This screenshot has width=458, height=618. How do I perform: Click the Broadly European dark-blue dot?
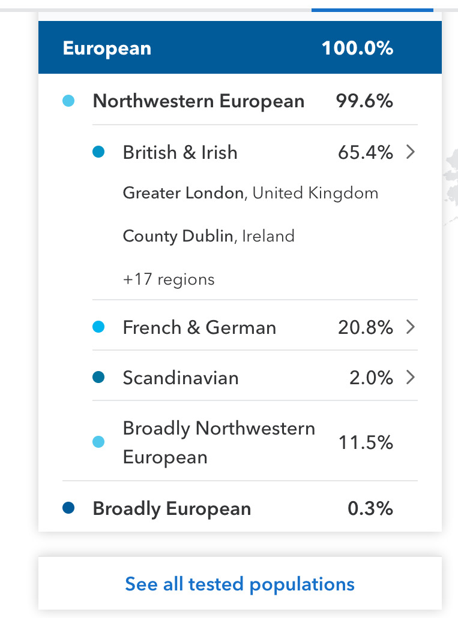[x=68, y=508]
